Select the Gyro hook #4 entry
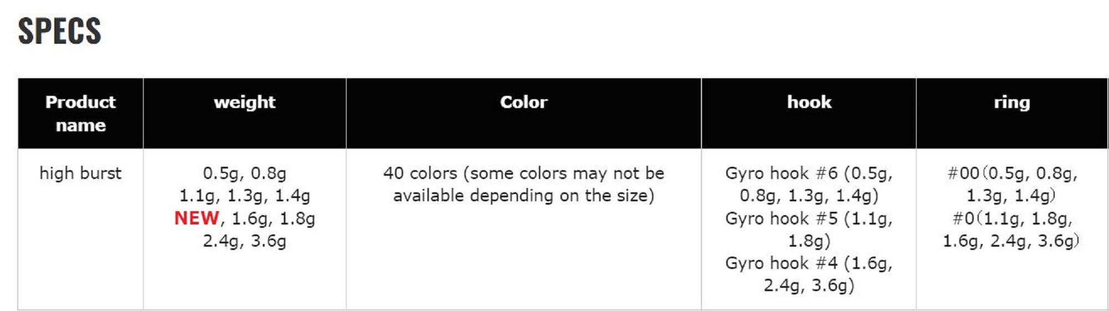The width and height of the screenshot is (1109, 311). tap(809, 274)
